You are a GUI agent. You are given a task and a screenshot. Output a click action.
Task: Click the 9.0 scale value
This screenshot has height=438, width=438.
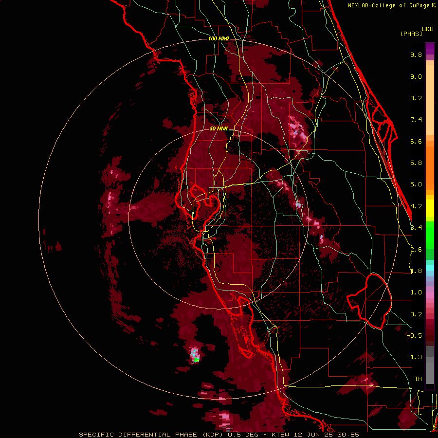[416, 77]
